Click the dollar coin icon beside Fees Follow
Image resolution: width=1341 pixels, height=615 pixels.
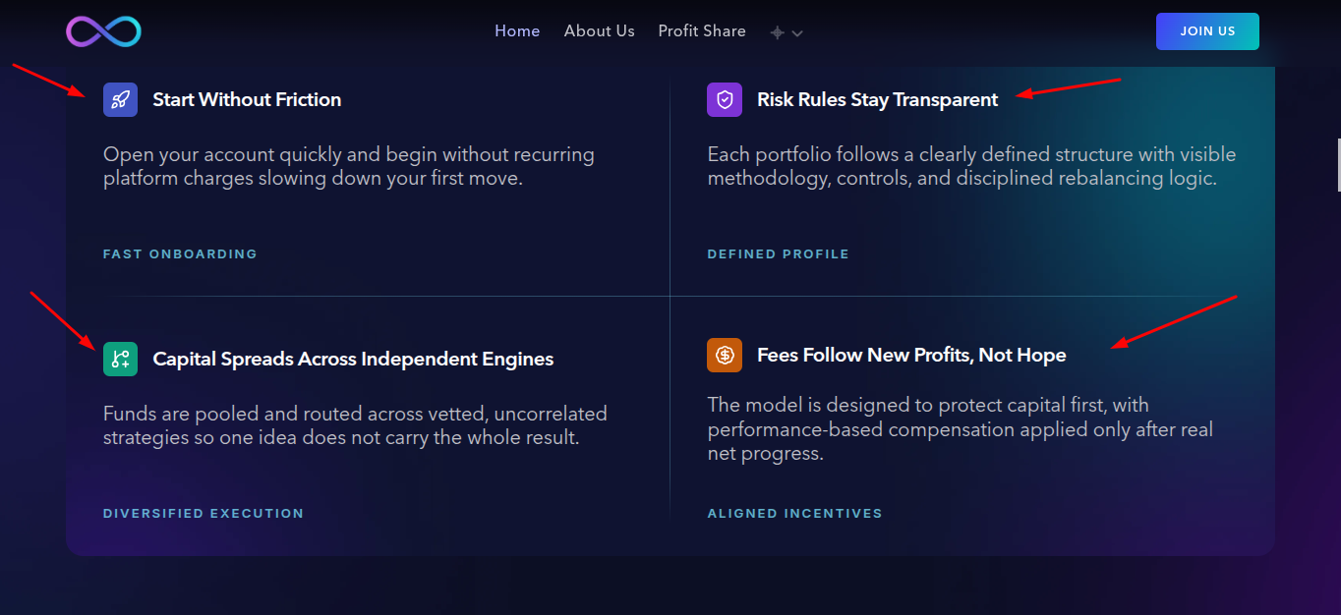point(725,355)
